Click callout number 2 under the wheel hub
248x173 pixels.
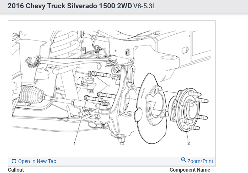(x=189, y=143)
